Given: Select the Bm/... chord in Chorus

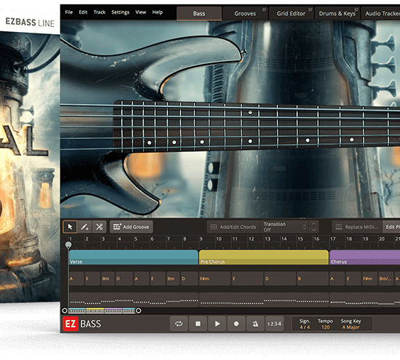Looking at the screenshot, I should pos(385,279).
